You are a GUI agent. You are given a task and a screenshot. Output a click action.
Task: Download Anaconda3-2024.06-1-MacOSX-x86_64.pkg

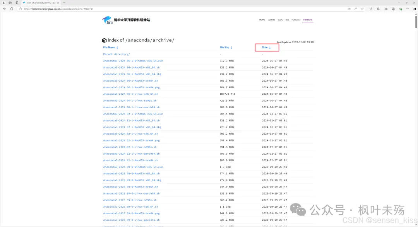point(132,74)
